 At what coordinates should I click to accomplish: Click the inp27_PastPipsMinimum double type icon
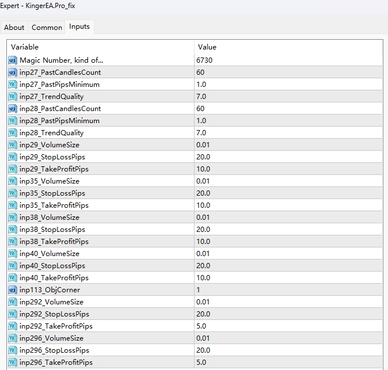[x=13, y=85]
